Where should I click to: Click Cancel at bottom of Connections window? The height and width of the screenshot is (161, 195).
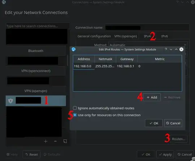click(x=185, y=155)
